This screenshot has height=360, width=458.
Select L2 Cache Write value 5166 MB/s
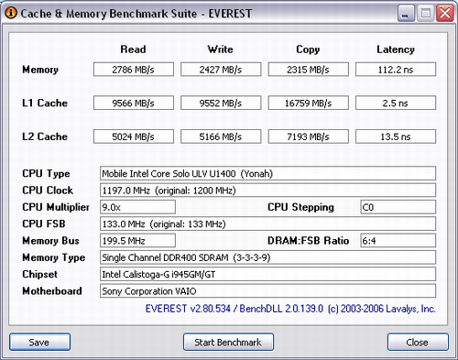pos(221,136)
